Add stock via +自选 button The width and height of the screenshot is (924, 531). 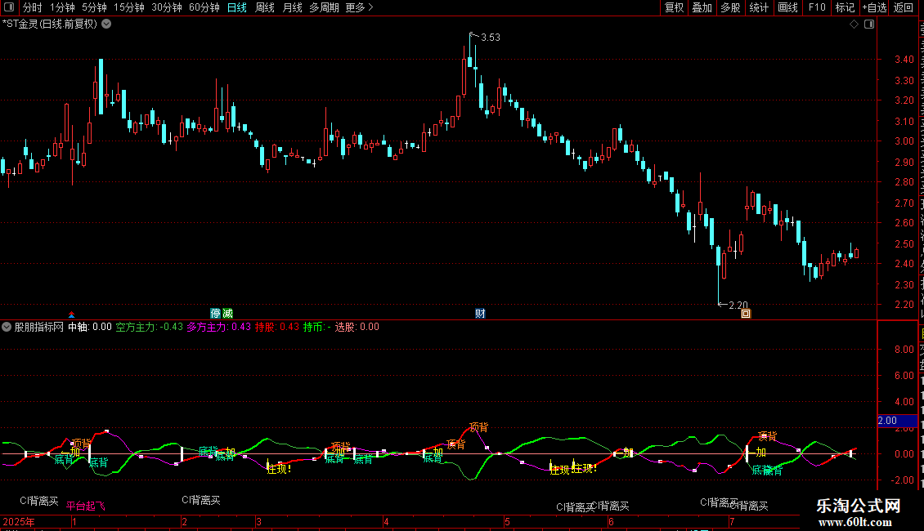pos(874,7)
